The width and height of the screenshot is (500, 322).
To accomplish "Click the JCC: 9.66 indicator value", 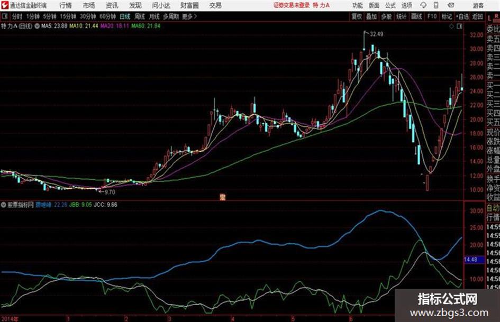I will 105,205.
